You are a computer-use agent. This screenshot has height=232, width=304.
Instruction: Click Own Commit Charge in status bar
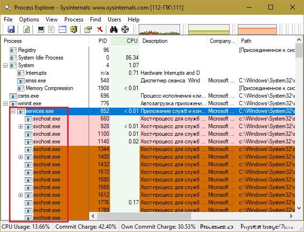pyautogui.click(x=158, y=227)
